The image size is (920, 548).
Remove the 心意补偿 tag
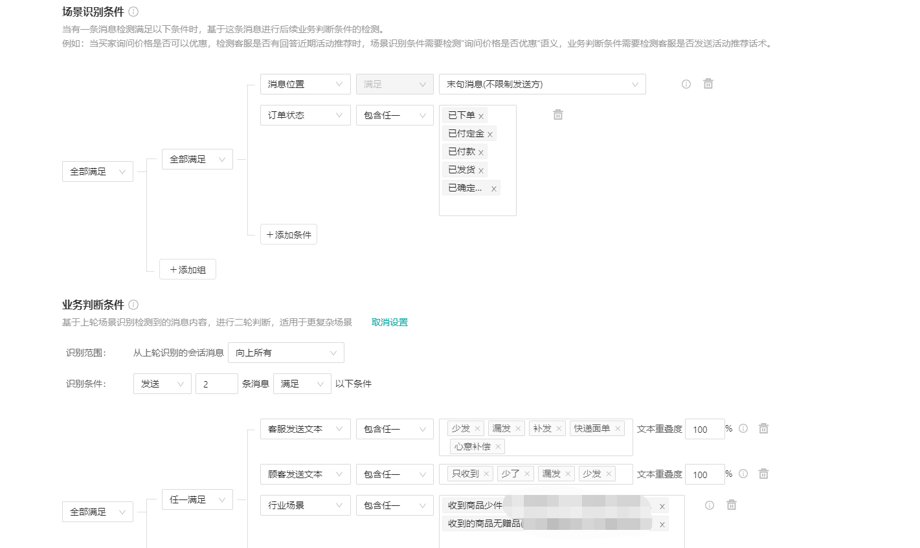coord(498,446)
